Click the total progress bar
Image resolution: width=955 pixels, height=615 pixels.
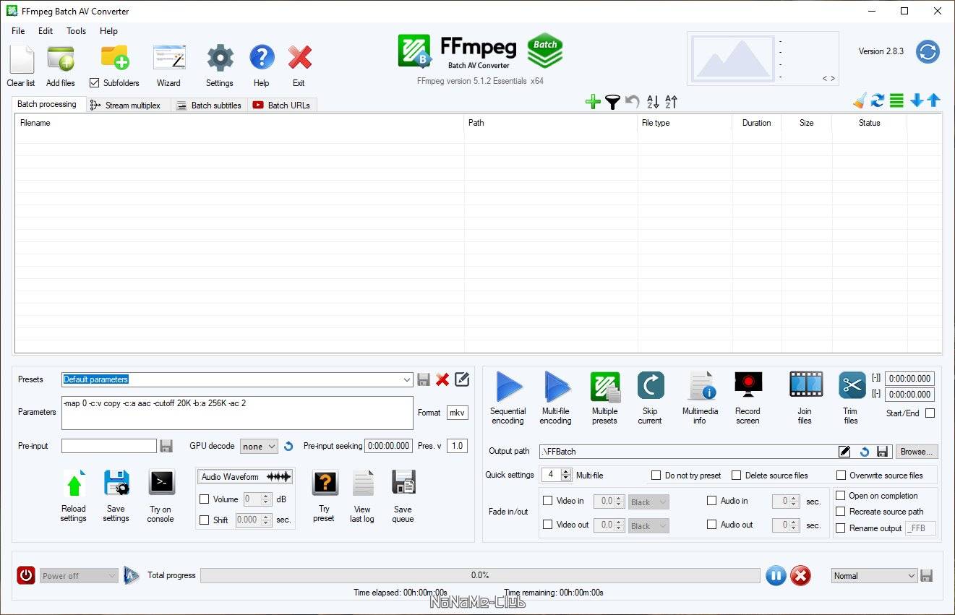click(480, 575)
